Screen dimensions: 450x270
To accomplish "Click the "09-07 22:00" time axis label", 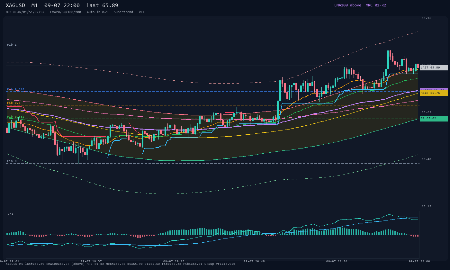I will [x=419, y=261].
